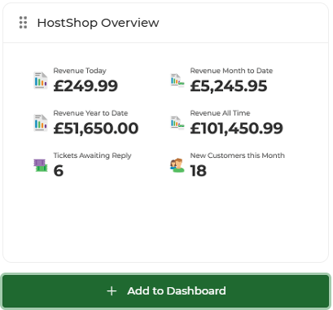Click the "Revenue Today" label
Image resolution: width=333 pixels, height=310 pixels.
80,71
